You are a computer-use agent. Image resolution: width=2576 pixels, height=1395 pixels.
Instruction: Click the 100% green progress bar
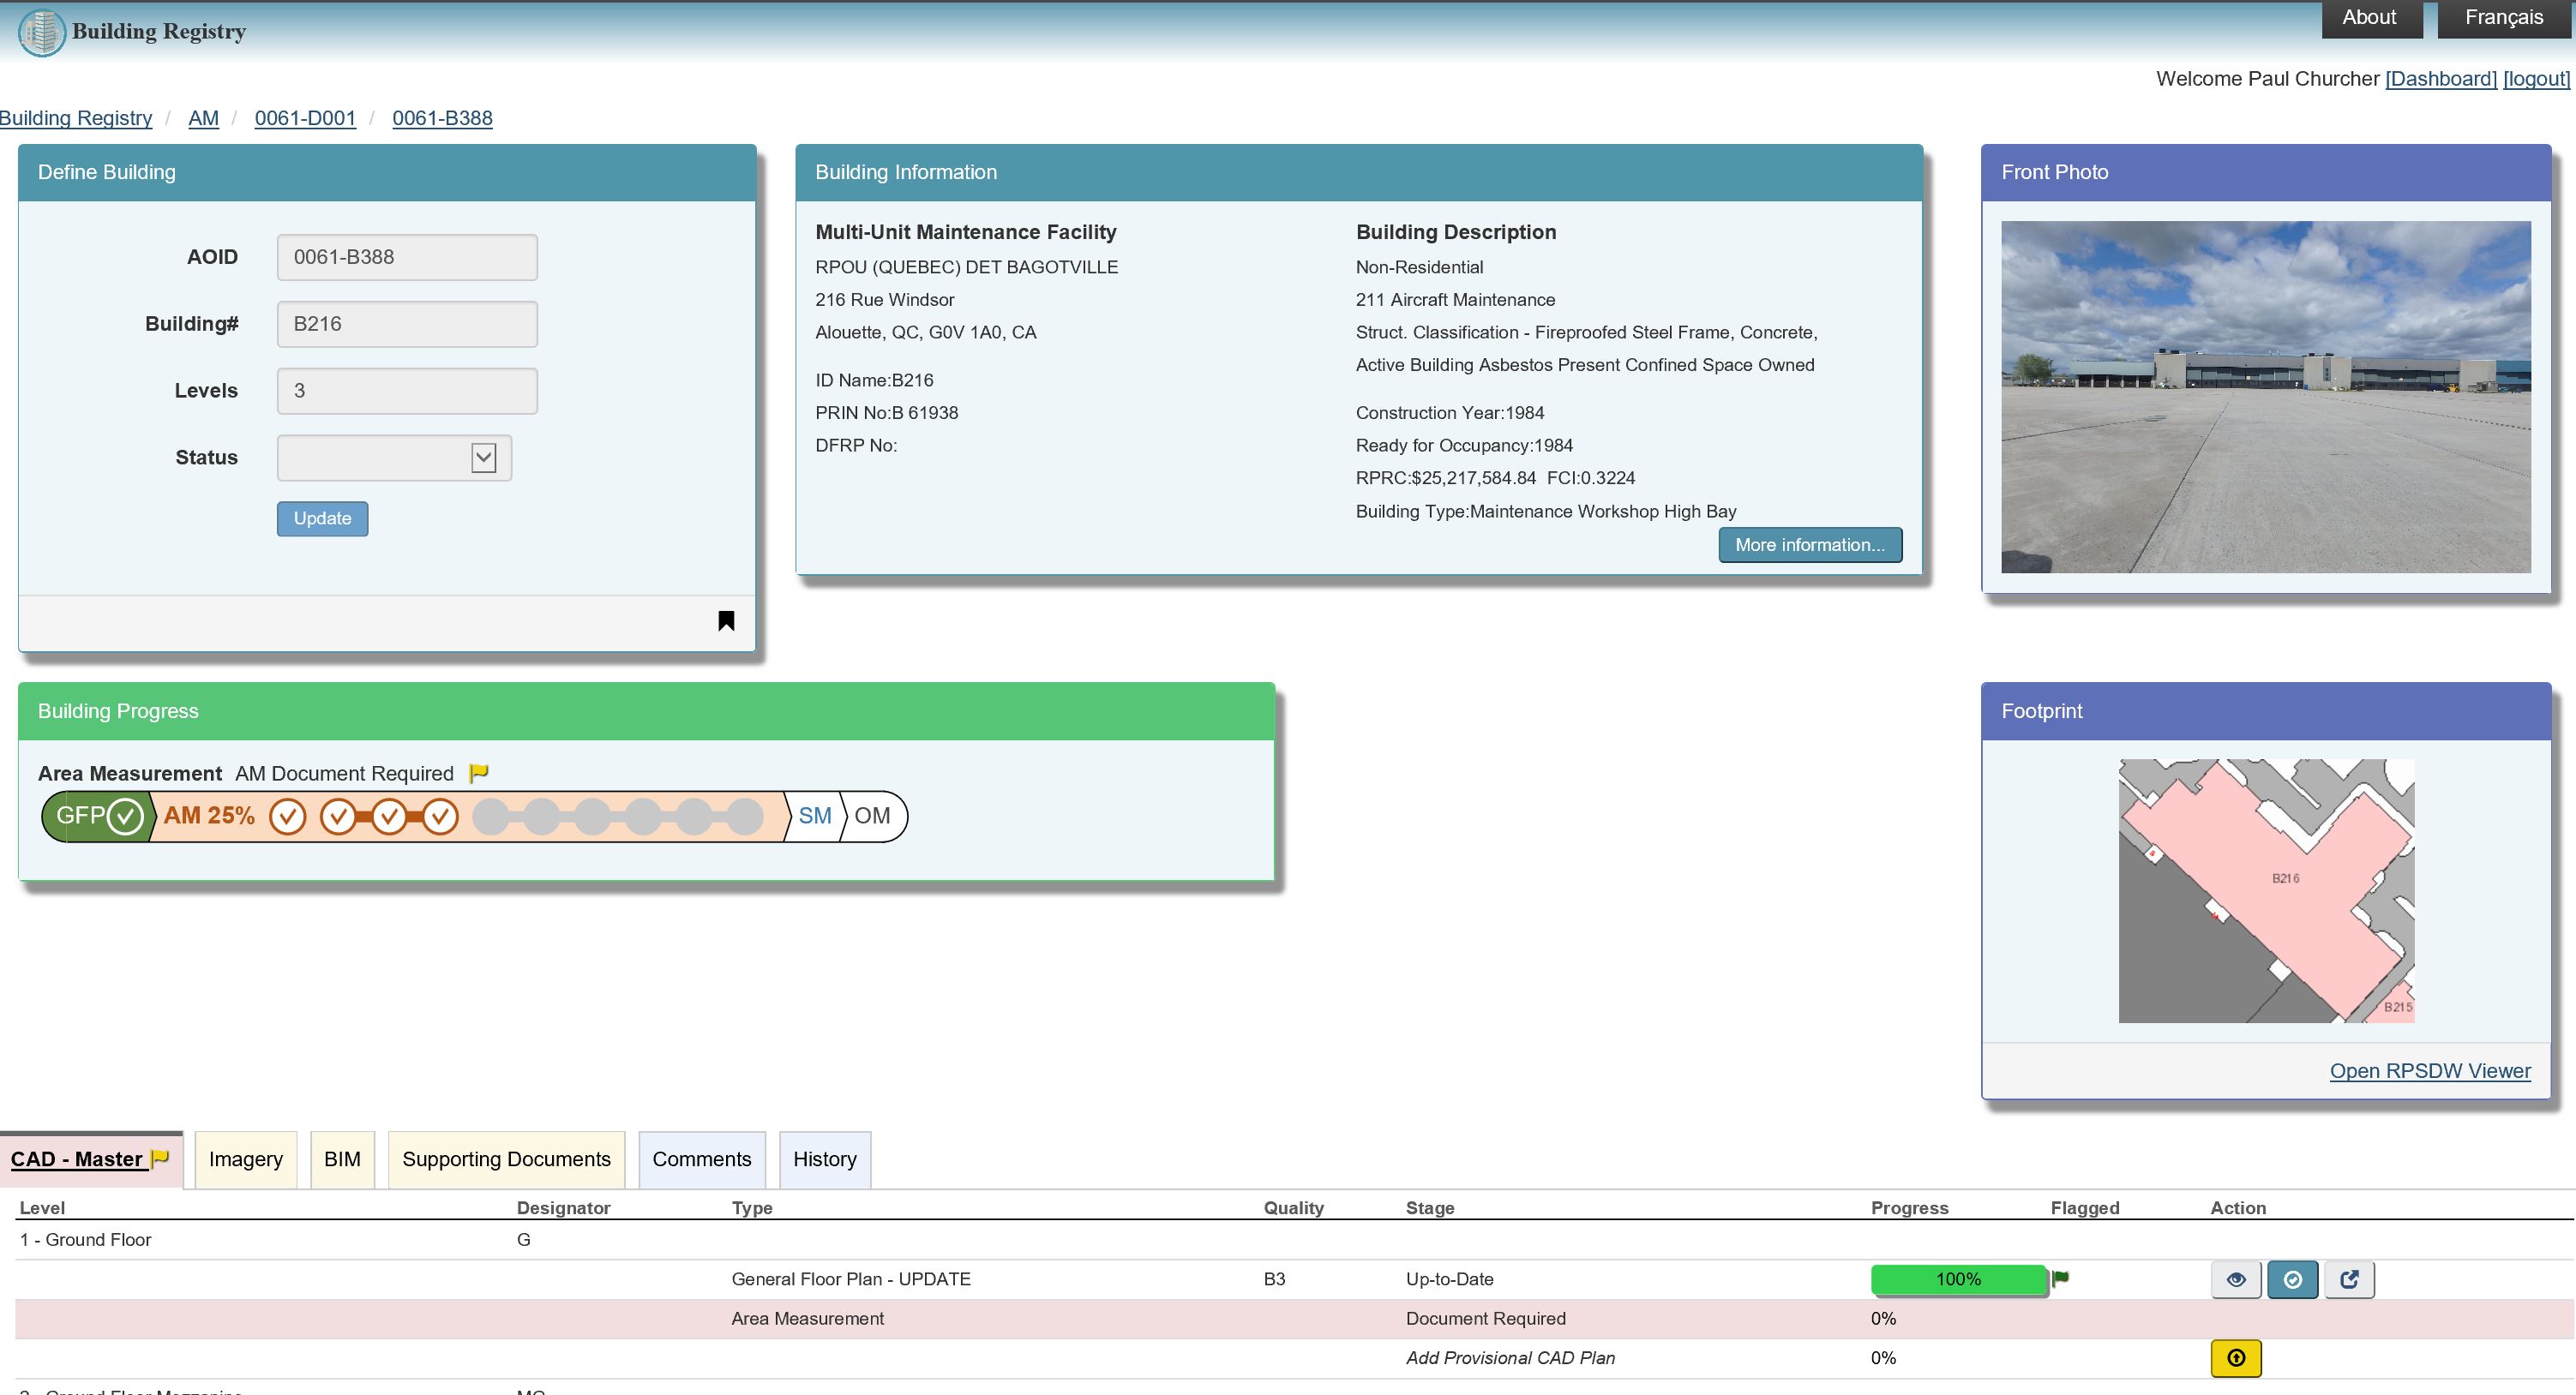click(x=1957, y=1279)
